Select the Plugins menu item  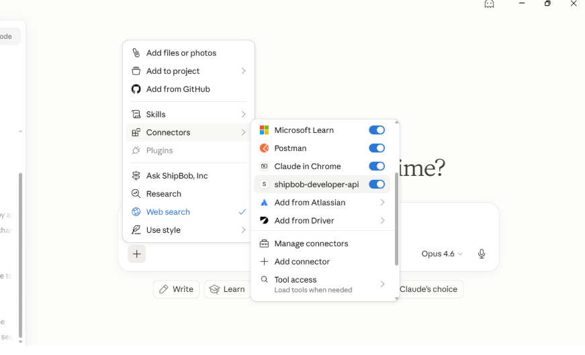tap(189, 150)
